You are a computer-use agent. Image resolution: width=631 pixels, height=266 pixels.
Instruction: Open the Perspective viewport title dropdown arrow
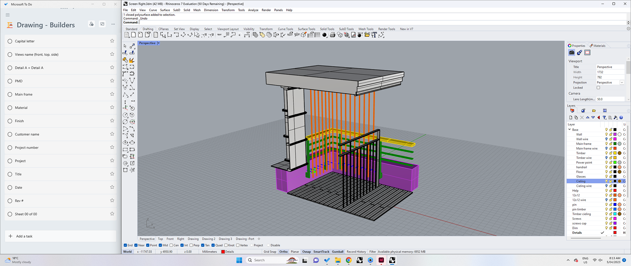point(158,43)
